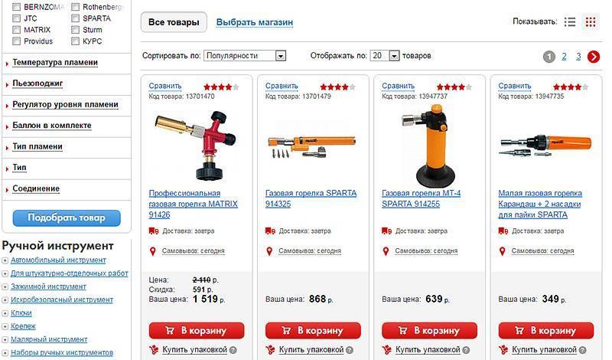612x360 pixels.
Task: Expand Автомобильный инструмент category
Action: pyautogui.click(x=58, y=260)
